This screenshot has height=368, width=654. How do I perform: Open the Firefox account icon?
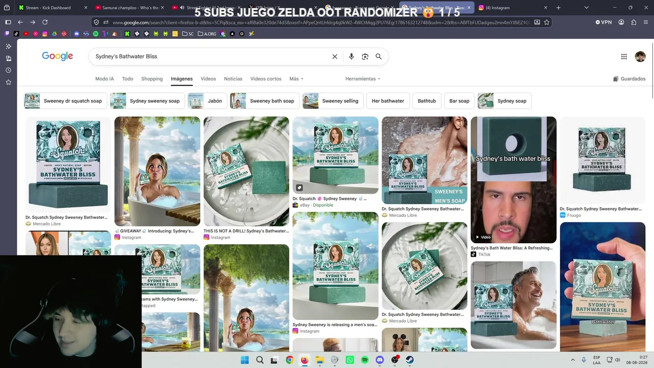pyautogui.click(x=621, y=22)
